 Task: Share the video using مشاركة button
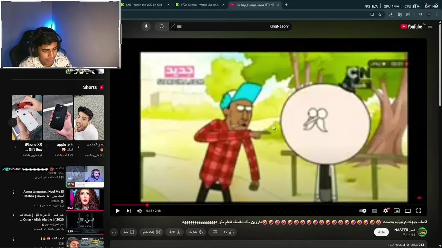click(x=196, y=232)
